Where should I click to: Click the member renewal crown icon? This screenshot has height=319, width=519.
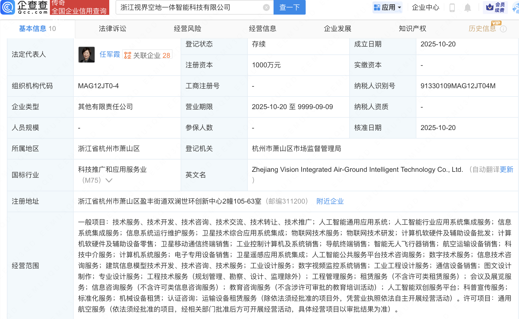pyautogui.click(x=490, y=7)
